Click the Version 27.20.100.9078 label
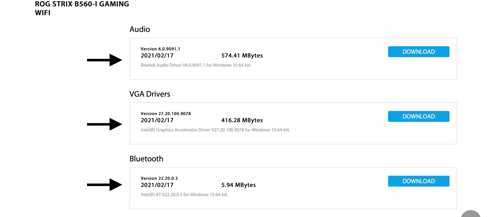 point(166,114)
